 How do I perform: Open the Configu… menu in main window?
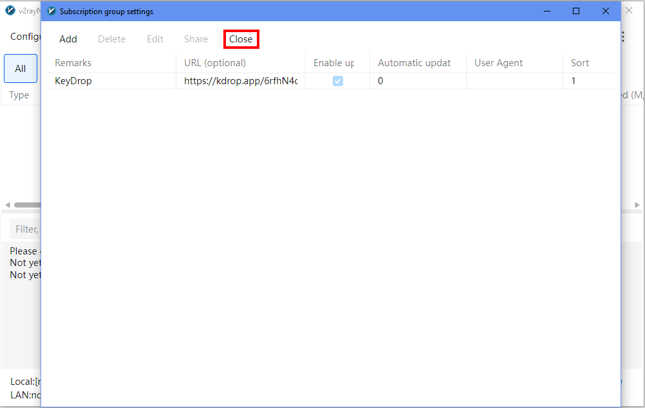pos(26,37)
